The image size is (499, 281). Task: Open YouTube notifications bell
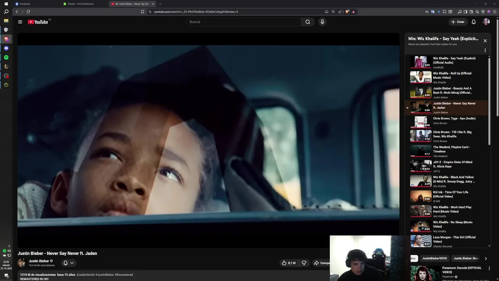click(x=474, y=22)
